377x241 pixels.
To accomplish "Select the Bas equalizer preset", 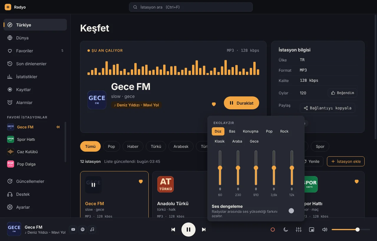I will tap(232, 131).
